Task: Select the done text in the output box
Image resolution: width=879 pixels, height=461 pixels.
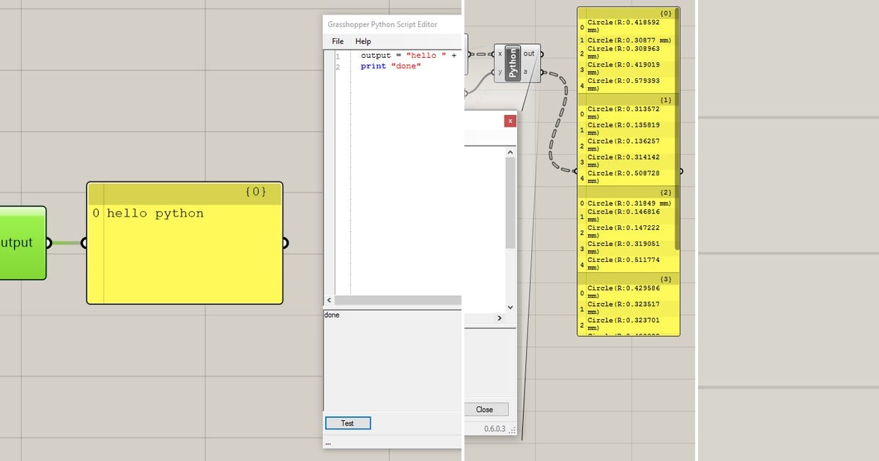Action: tap(332, 315)
